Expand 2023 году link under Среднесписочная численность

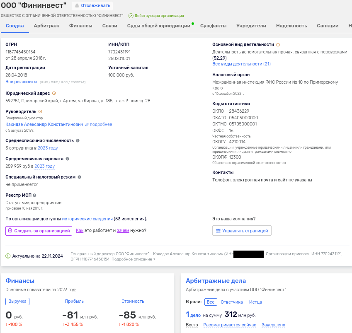click(x=48, y=148)
